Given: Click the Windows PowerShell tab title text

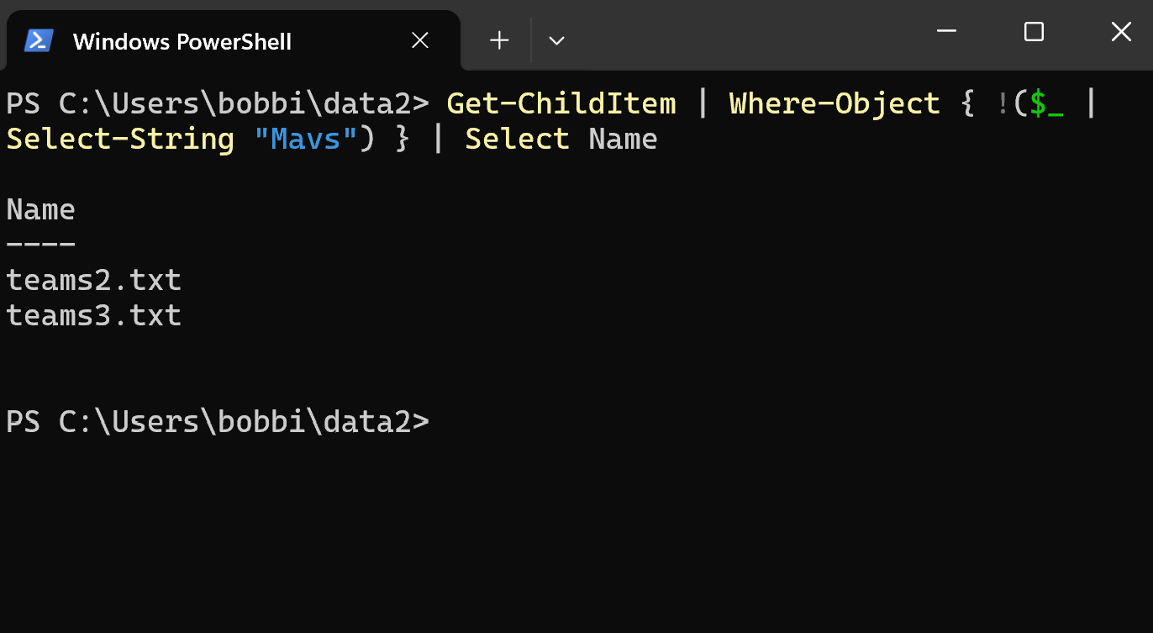Looking at the screenshot, I should click(181, 40).
